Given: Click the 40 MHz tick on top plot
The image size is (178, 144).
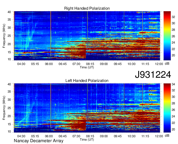Looking at the screenshot, I should 9,12.
